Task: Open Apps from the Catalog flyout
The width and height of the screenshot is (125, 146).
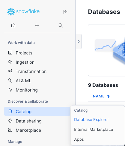Action: [79, 140]
